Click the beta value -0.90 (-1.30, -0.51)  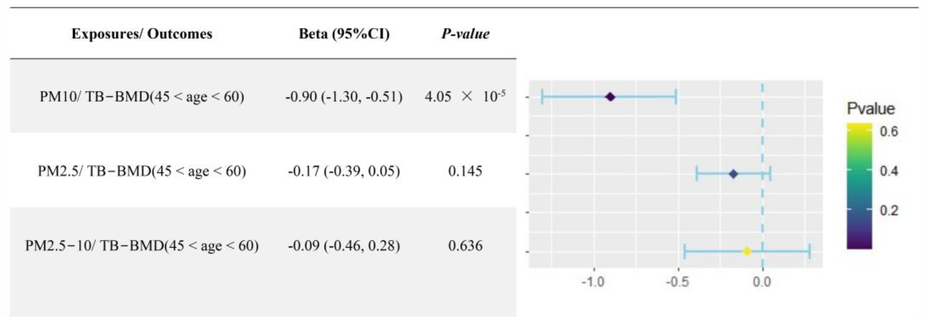coord(344,97)
